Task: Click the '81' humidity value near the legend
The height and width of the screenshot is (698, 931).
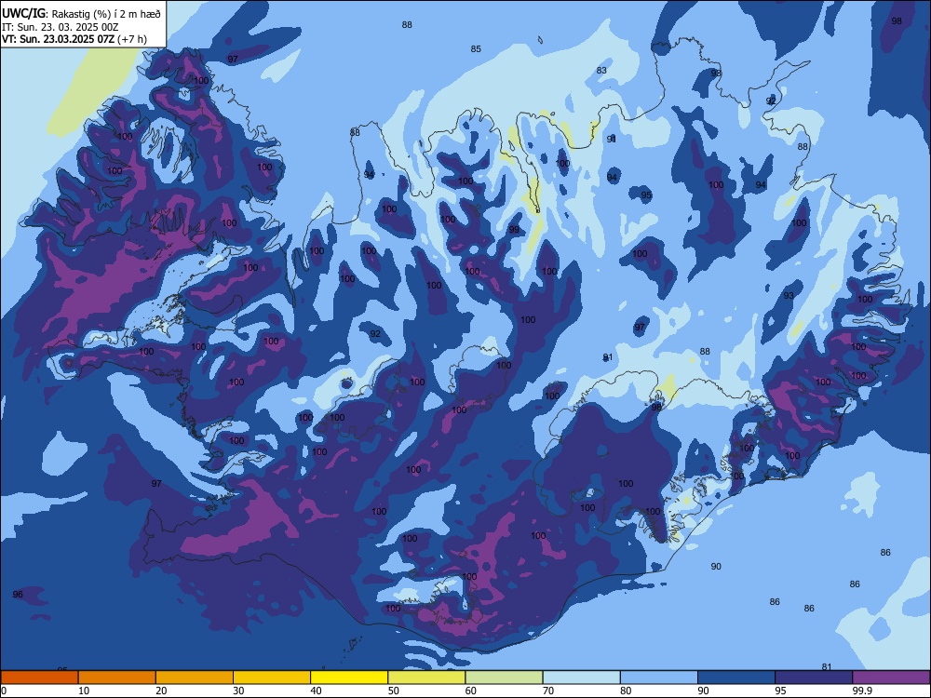Action: pyautogui.click(x=827, y=666)
